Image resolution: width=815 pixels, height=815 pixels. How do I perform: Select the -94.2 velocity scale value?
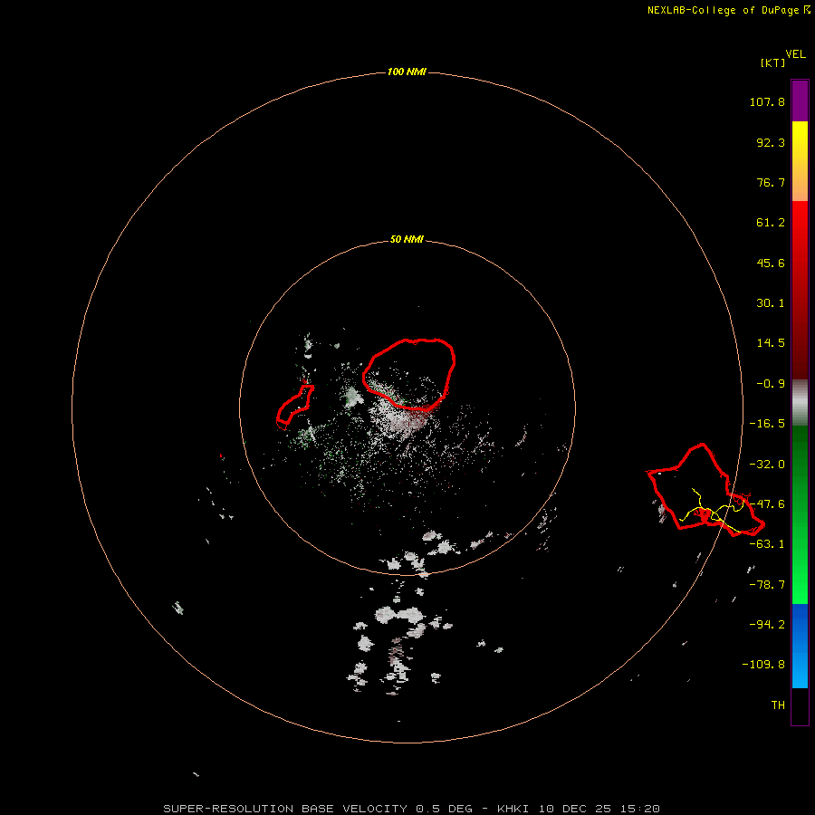pos(767,625)
